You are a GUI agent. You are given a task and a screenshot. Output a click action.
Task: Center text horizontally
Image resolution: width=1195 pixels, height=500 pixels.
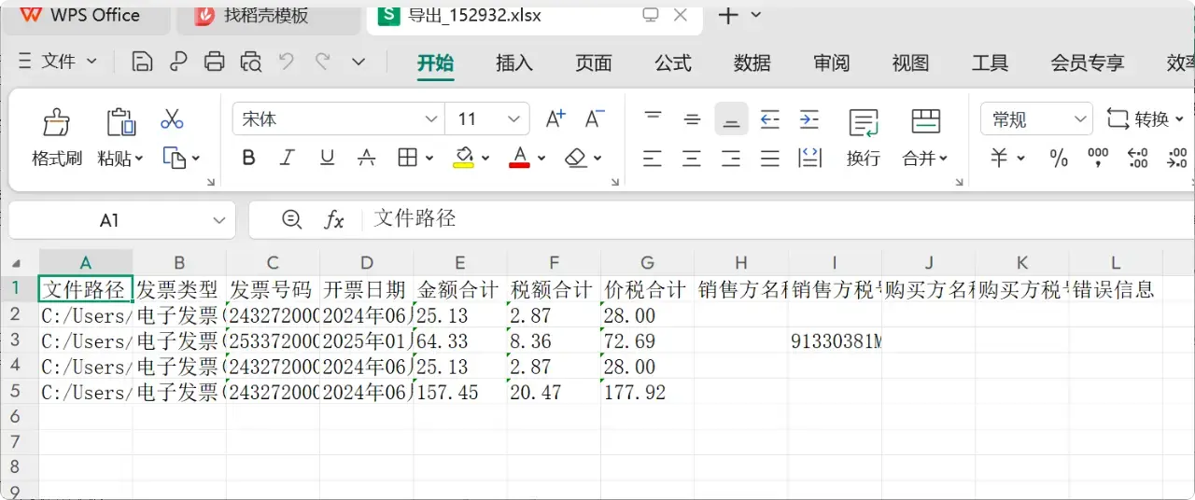pyautogui.click(x=692, y=158)
